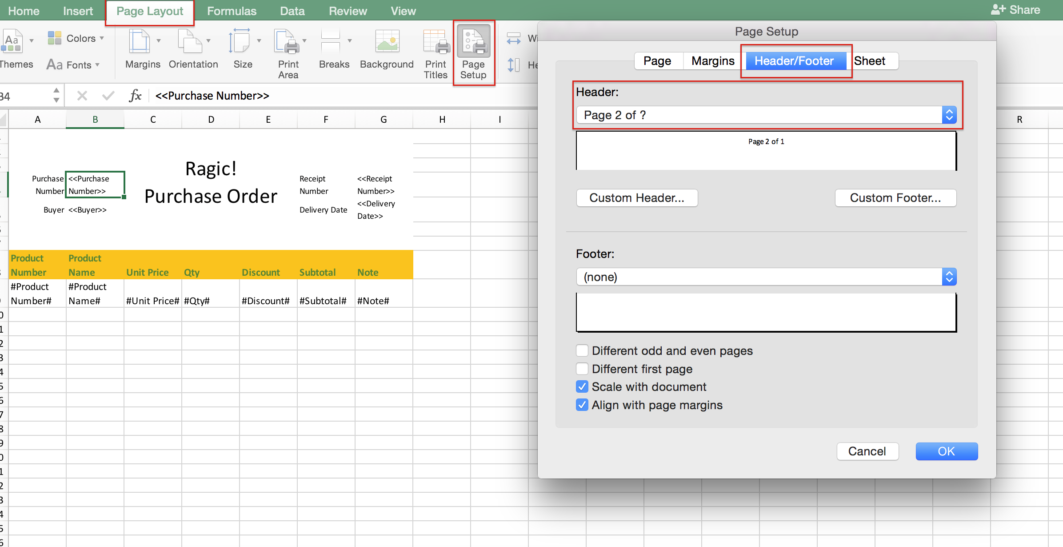The width and height of the screenshot is (1063, 547).
Task: Open Page Setup from the ribbon
Action: (x=474, y=52)
